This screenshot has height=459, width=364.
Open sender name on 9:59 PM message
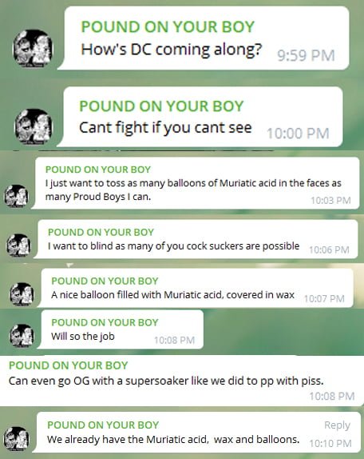168,26
